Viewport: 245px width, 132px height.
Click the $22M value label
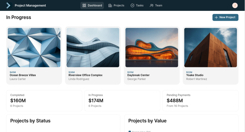(189, 72)
